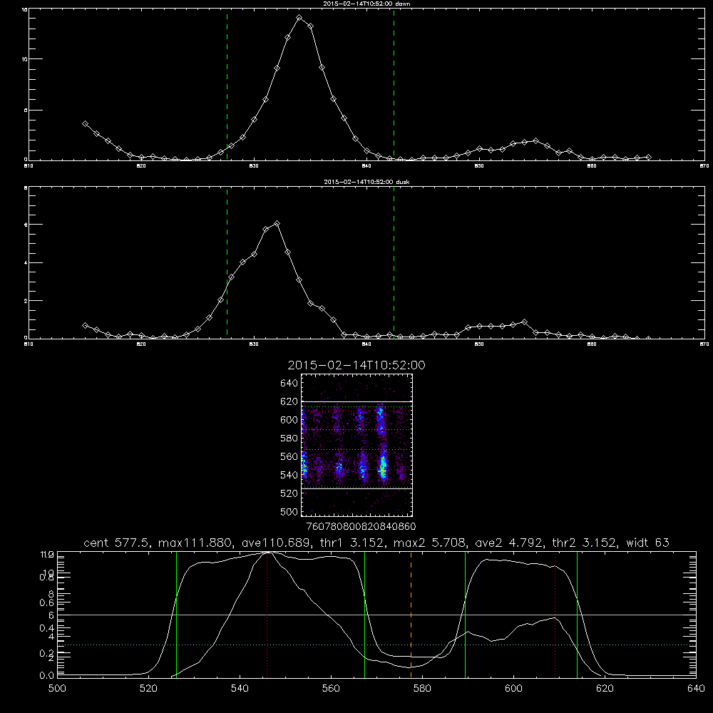713x713 pixels.
Task: Click the '760780800820840860' spectrogram x-axis label
Action: [361, 526]
